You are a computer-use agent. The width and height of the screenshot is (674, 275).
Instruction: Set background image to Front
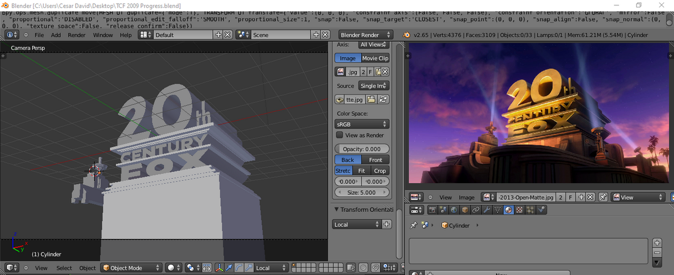coord(375,160)
